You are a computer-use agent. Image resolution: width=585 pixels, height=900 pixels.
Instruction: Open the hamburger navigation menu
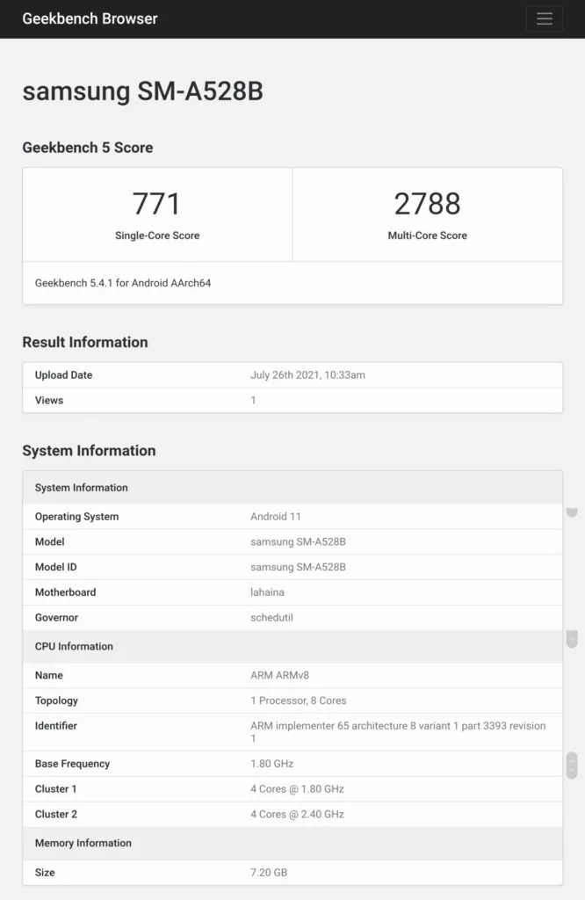(544, 18)
